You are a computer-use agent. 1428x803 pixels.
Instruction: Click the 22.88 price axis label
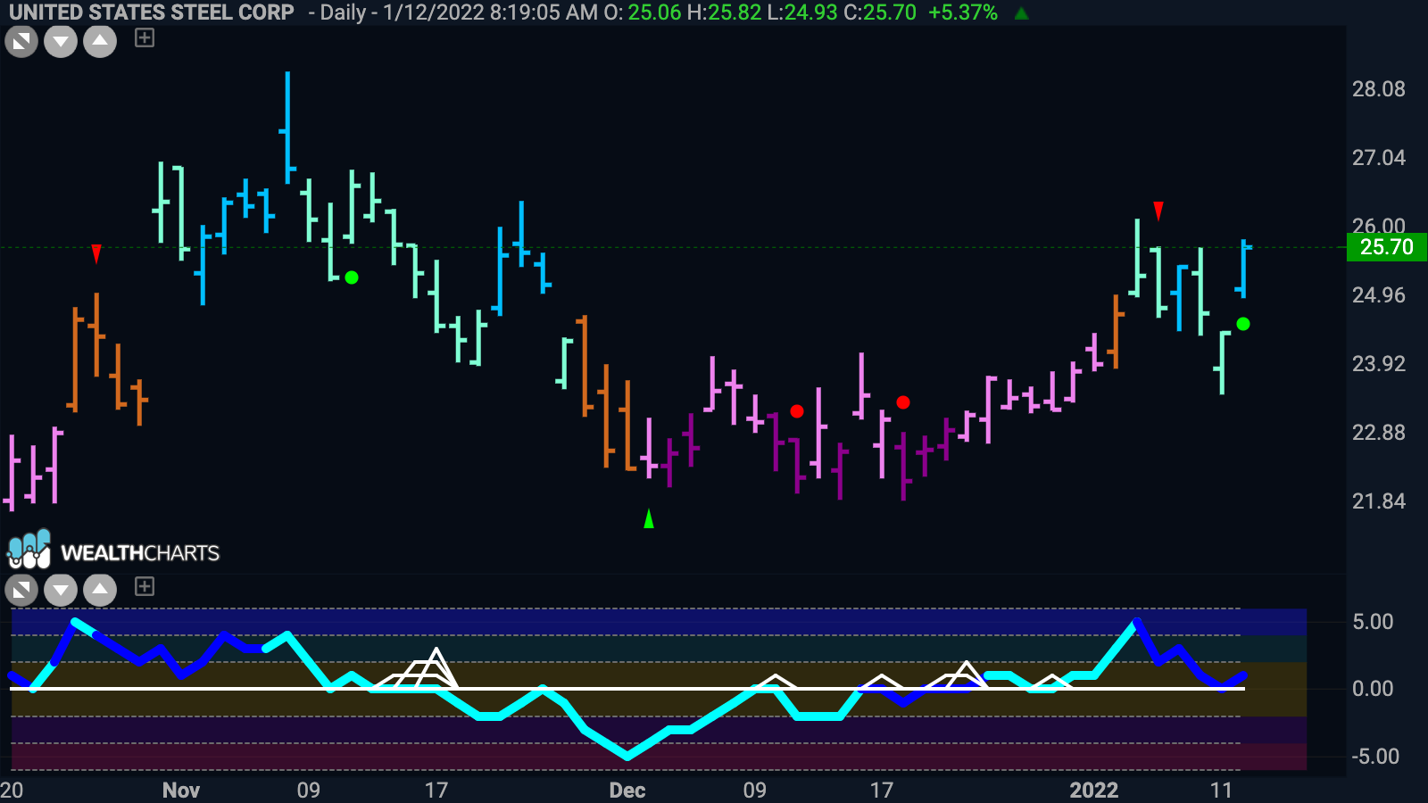click(1378, 433)
